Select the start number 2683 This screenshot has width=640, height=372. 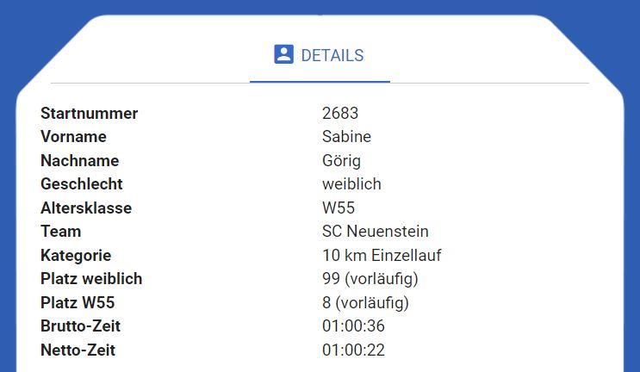340,113
